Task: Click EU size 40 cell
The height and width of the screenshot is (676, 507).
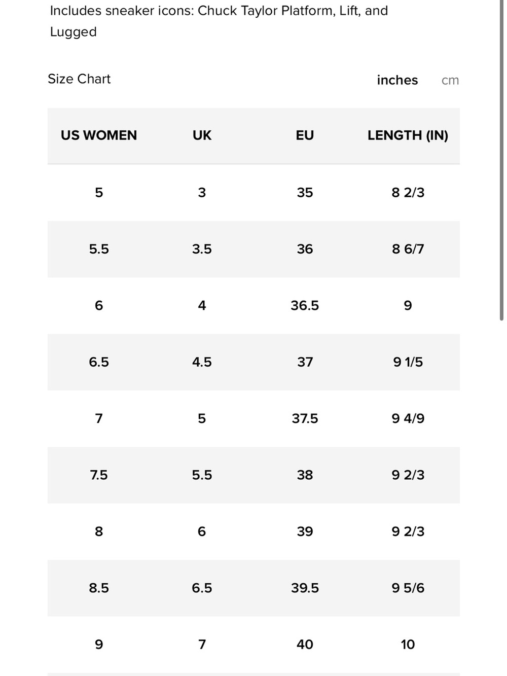Action: [305, 645]
